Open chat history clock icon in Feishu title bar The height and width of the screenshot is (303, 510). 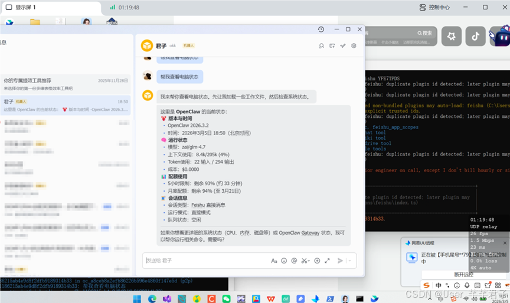tap(321, 29)
